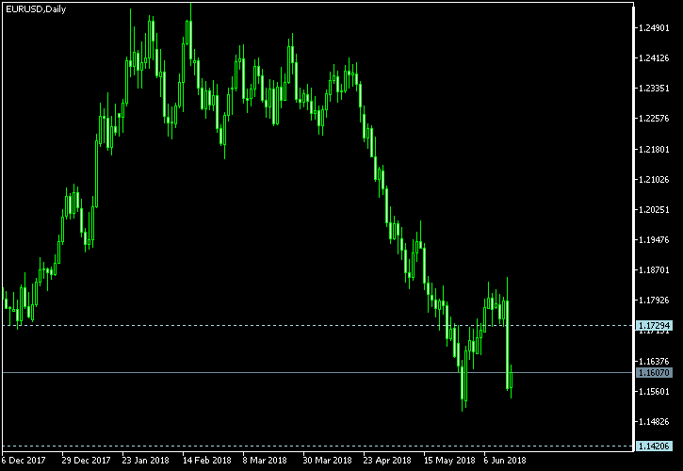
Task: Click the 6 Jun 2018 date label
Action: click(505, 461)
